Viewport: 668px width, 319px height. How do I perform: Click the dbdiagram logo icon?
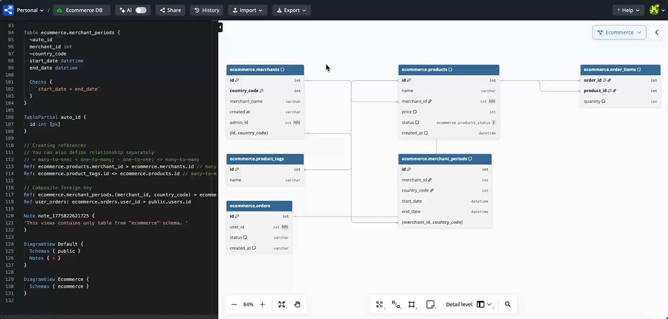[8, 10]
